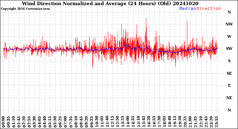Click the 19:50 time label
Image resolution: width=238 pixels, height=129 pixels.
click(180, 122)
